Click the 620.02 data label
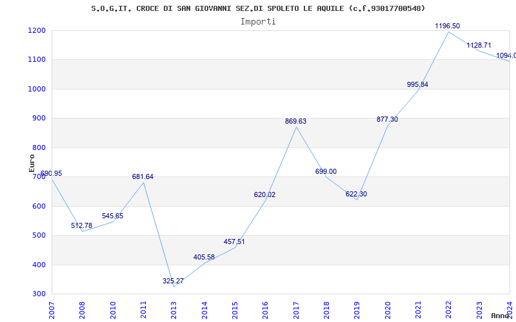This screenshot has width=516, height=322. click(264, 195)
